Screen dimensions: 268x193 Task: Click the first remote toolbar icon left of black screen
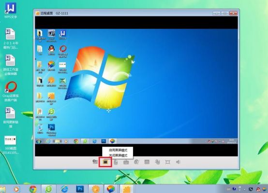pyautogui.click(x=95, y=162)
